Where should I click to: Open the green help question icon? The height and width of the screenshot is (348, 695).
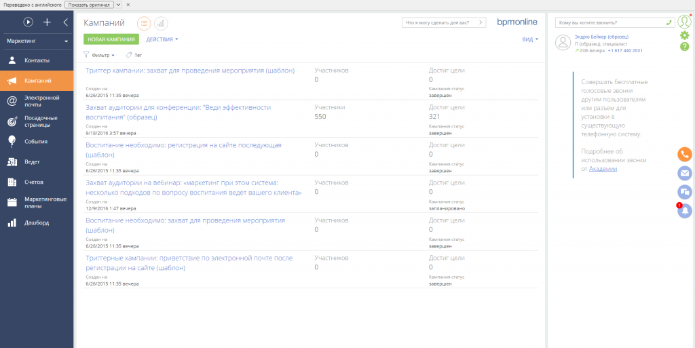click(x=685, y=46)
